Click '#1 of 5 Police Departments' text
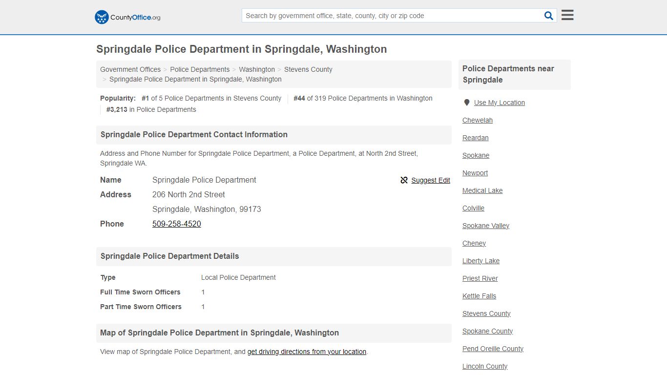667x375 pixels. click(x=211, y=98)
